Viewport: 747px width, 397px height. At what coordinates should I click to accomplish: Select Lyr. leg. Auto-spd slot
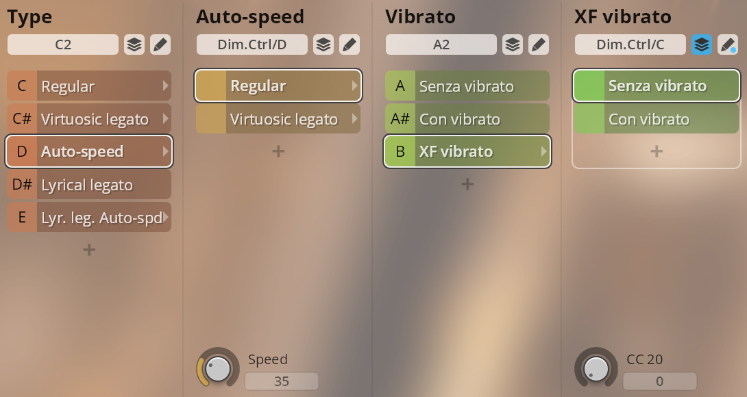pyautogui.click(x=89, y=218)
